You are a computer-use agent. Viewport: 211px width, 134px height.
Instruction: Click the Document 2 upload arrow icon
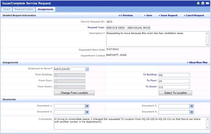192,106
